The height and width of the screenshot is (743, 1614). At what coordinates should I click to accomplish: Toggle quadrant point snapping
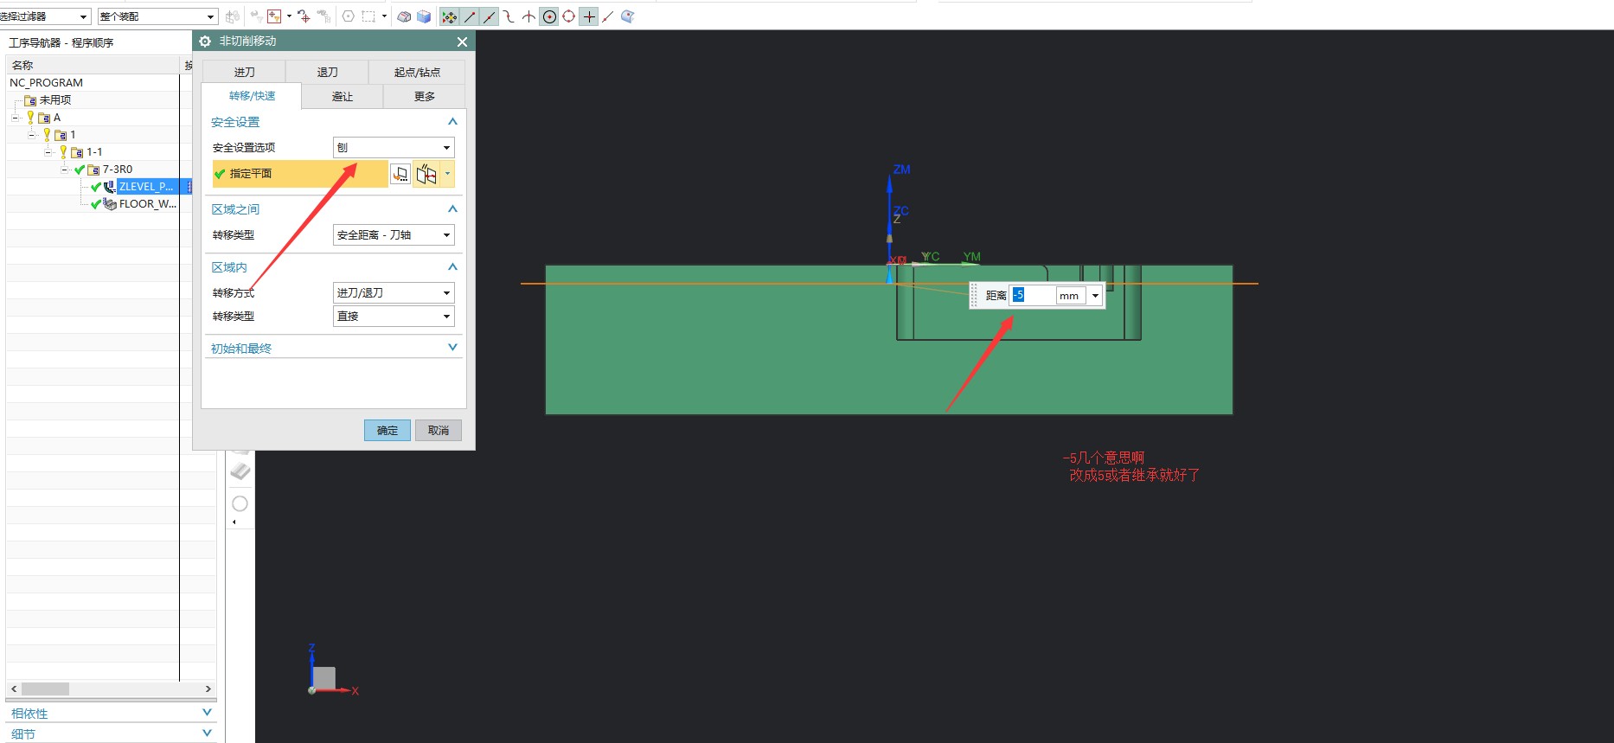(568, 16)
